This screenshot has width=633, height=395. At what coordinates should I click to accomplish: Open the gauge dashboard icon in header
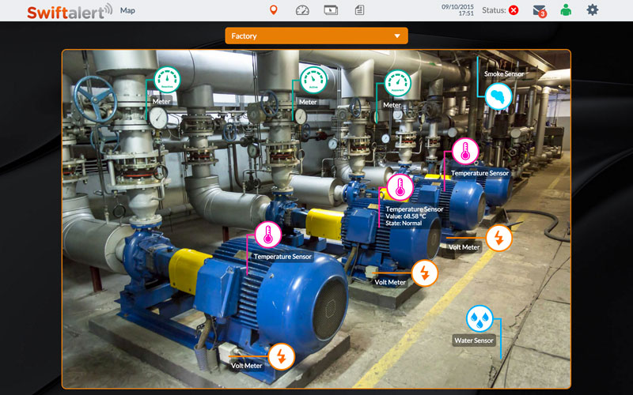tap(302, 10)
